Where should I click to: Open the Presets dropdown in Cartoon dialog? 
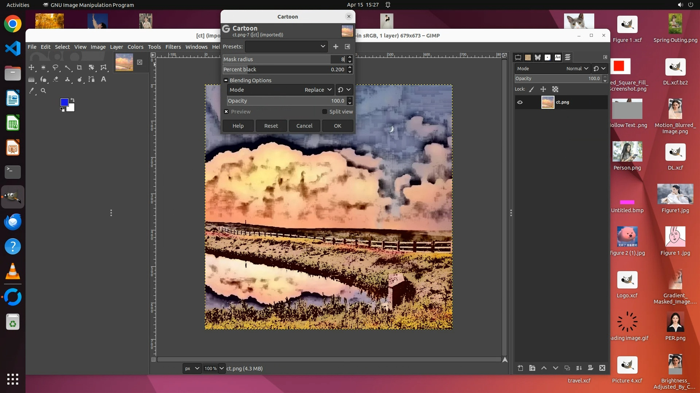(286, 47)
